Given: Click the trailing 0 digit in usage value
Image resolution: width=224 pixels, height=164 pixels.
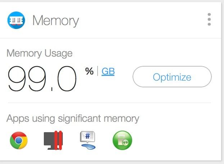Looking at the screenshot, I should (x=67, y=78).
